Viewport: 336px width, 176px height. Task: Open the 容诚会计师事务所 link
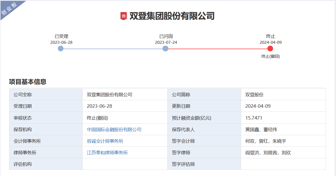105,141
